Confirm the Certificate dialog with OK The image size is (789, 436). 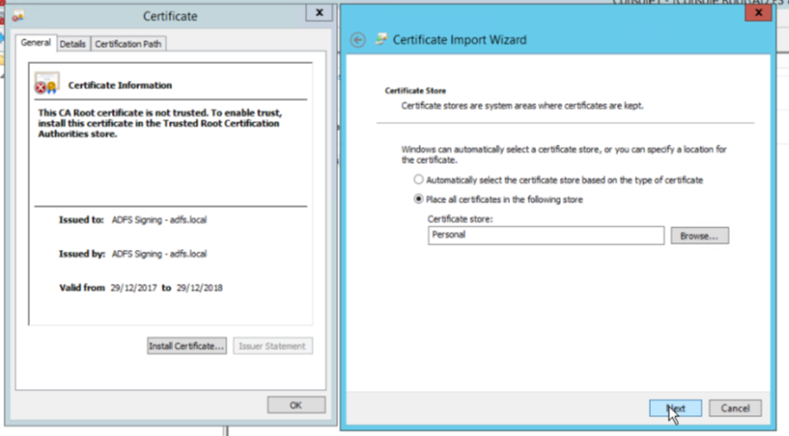[295, 405]
